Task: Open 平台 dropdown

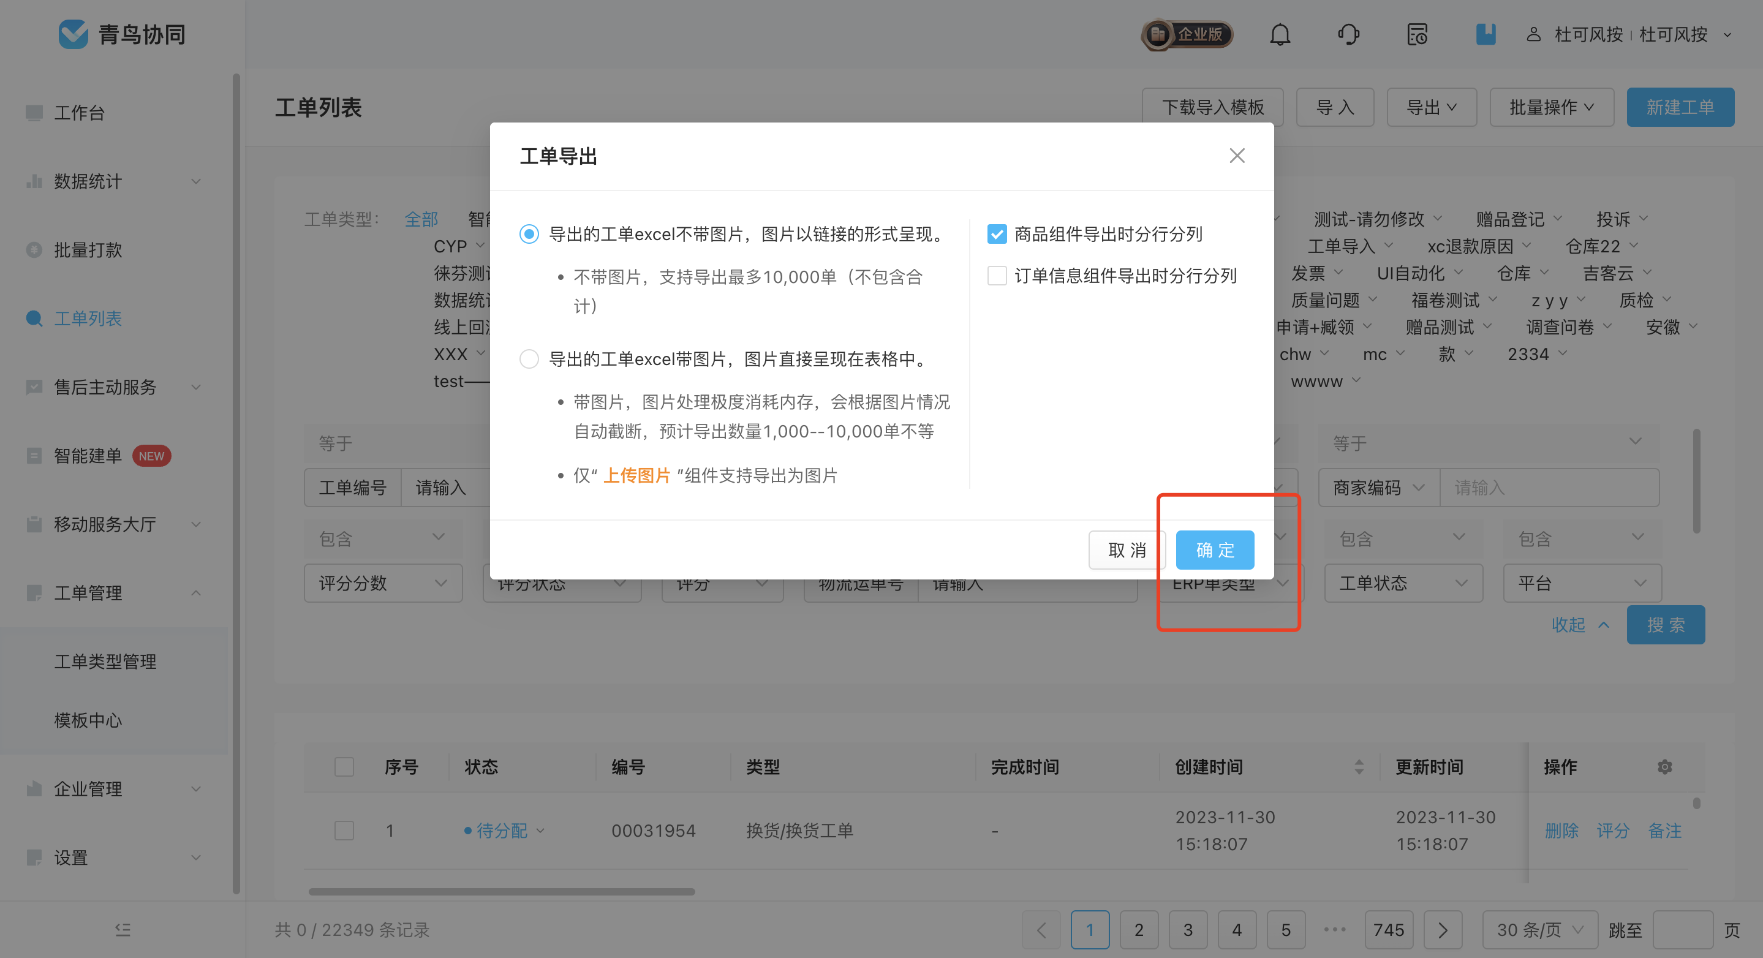Action: tap(1582, 583)
